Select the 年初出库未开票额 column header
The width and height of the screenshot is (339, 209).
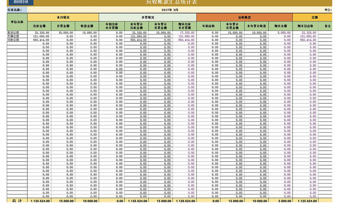tap(112, 26)
